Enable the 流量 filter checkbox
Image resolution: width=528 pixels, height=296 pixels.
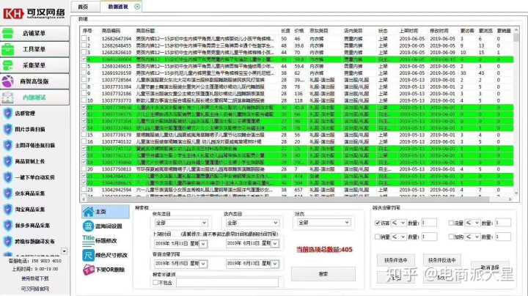[x=451, y=223]
